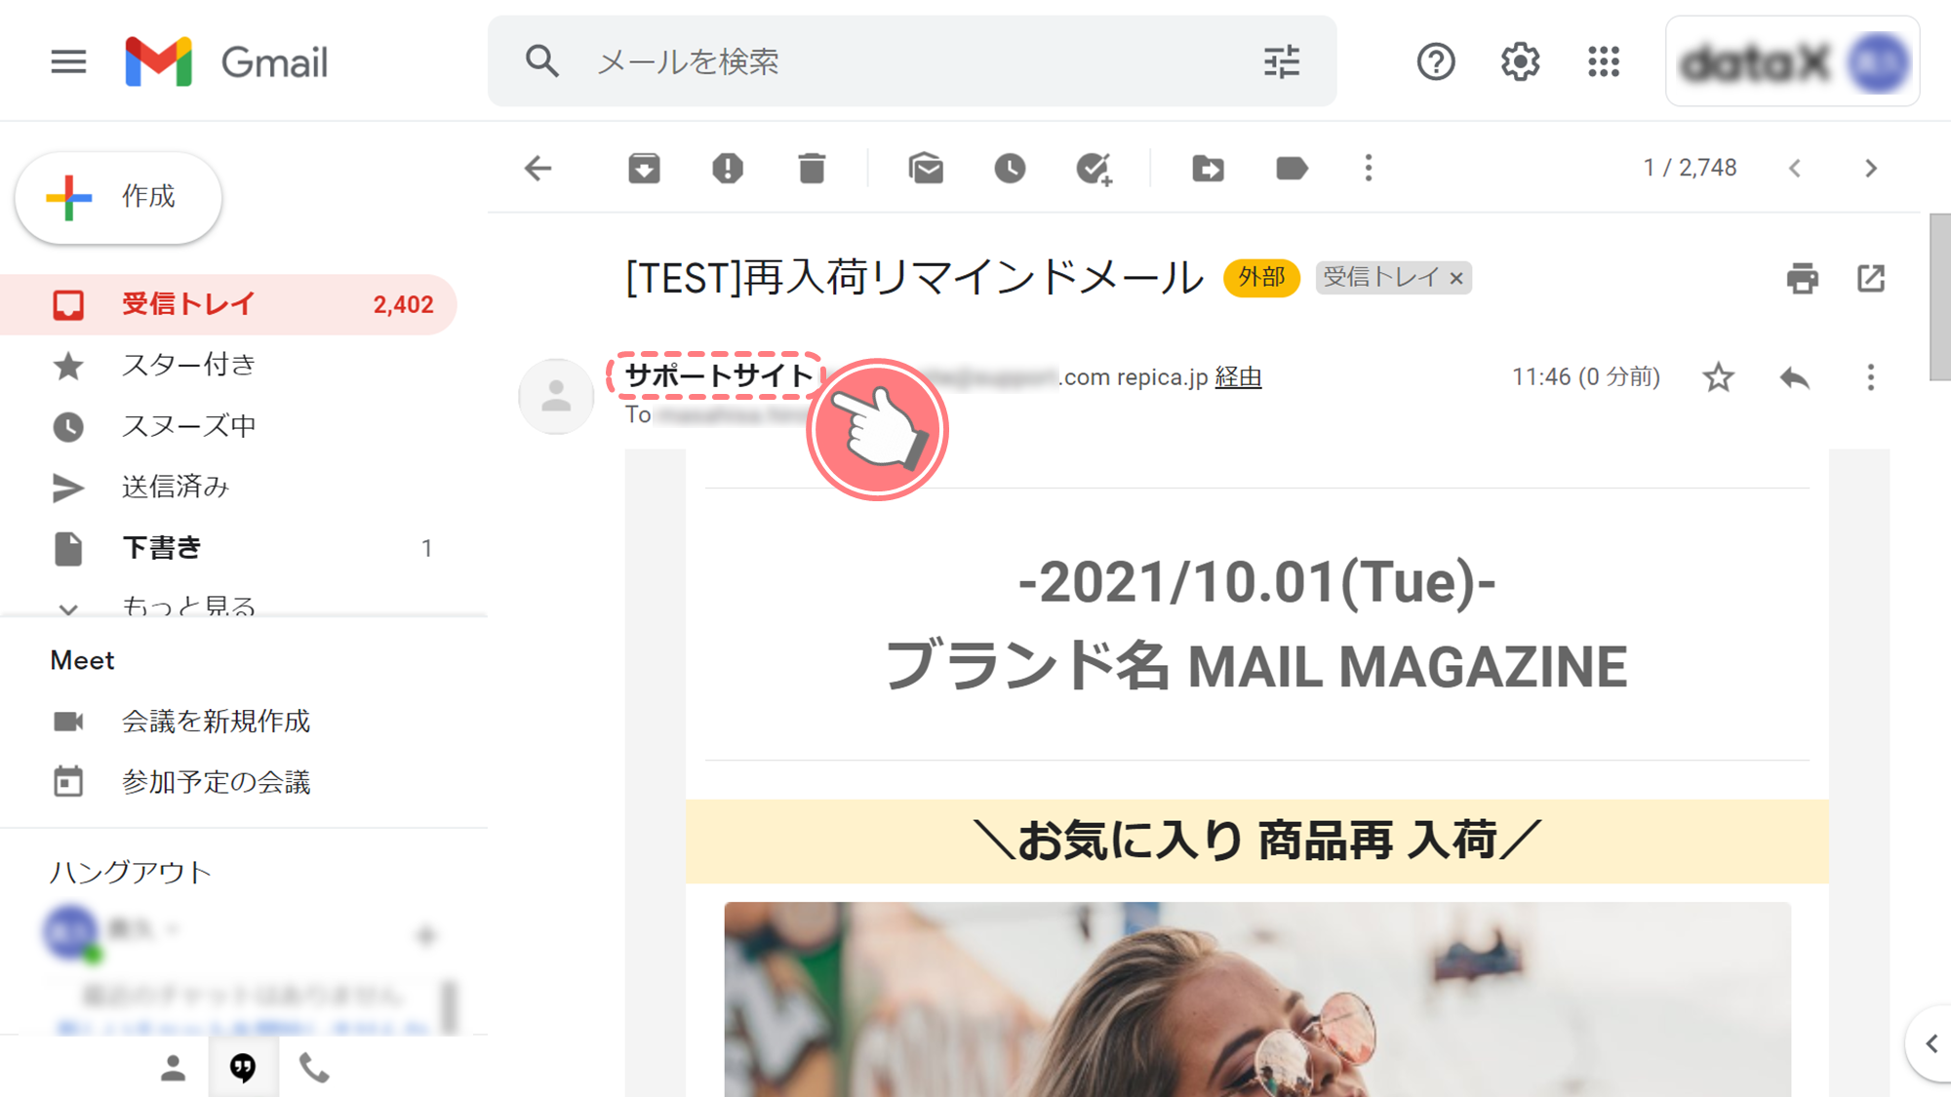Expand the side panel chevron
The width and height of the screenshot is (1951, 1097).
1931,1043
